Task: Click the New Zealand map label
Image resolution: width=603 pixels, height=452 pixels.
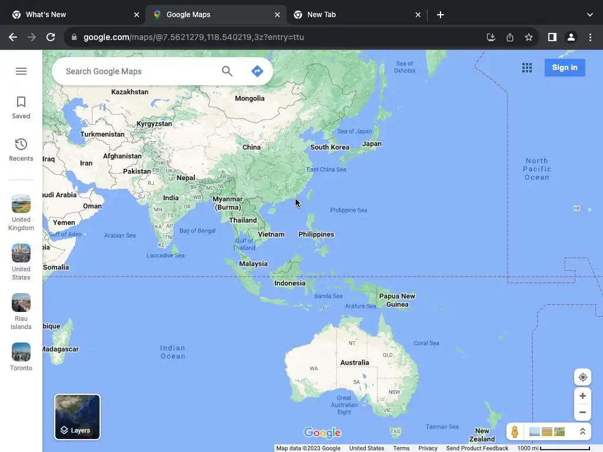Action: point(482,435)
